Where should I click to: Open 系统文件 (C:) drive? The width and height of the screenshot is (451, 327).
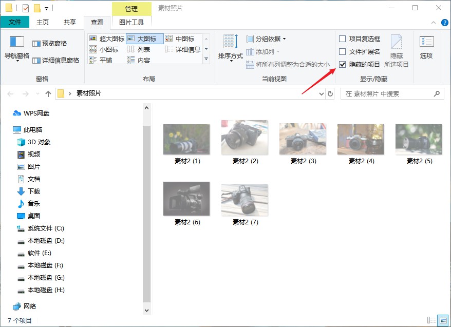click(x=41, y=228)
